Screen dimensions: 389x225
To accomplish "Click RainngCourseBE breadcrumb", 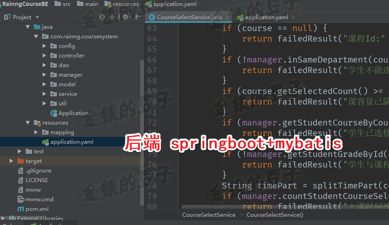I will pyautogui.click(x=25, y=4).
